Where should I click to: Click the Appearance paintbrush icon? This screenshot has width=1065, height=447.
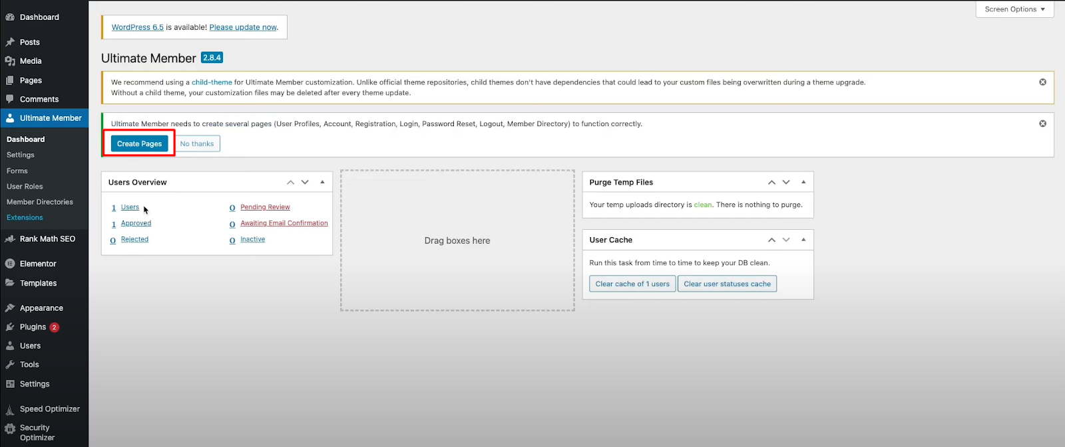(10, 308)
